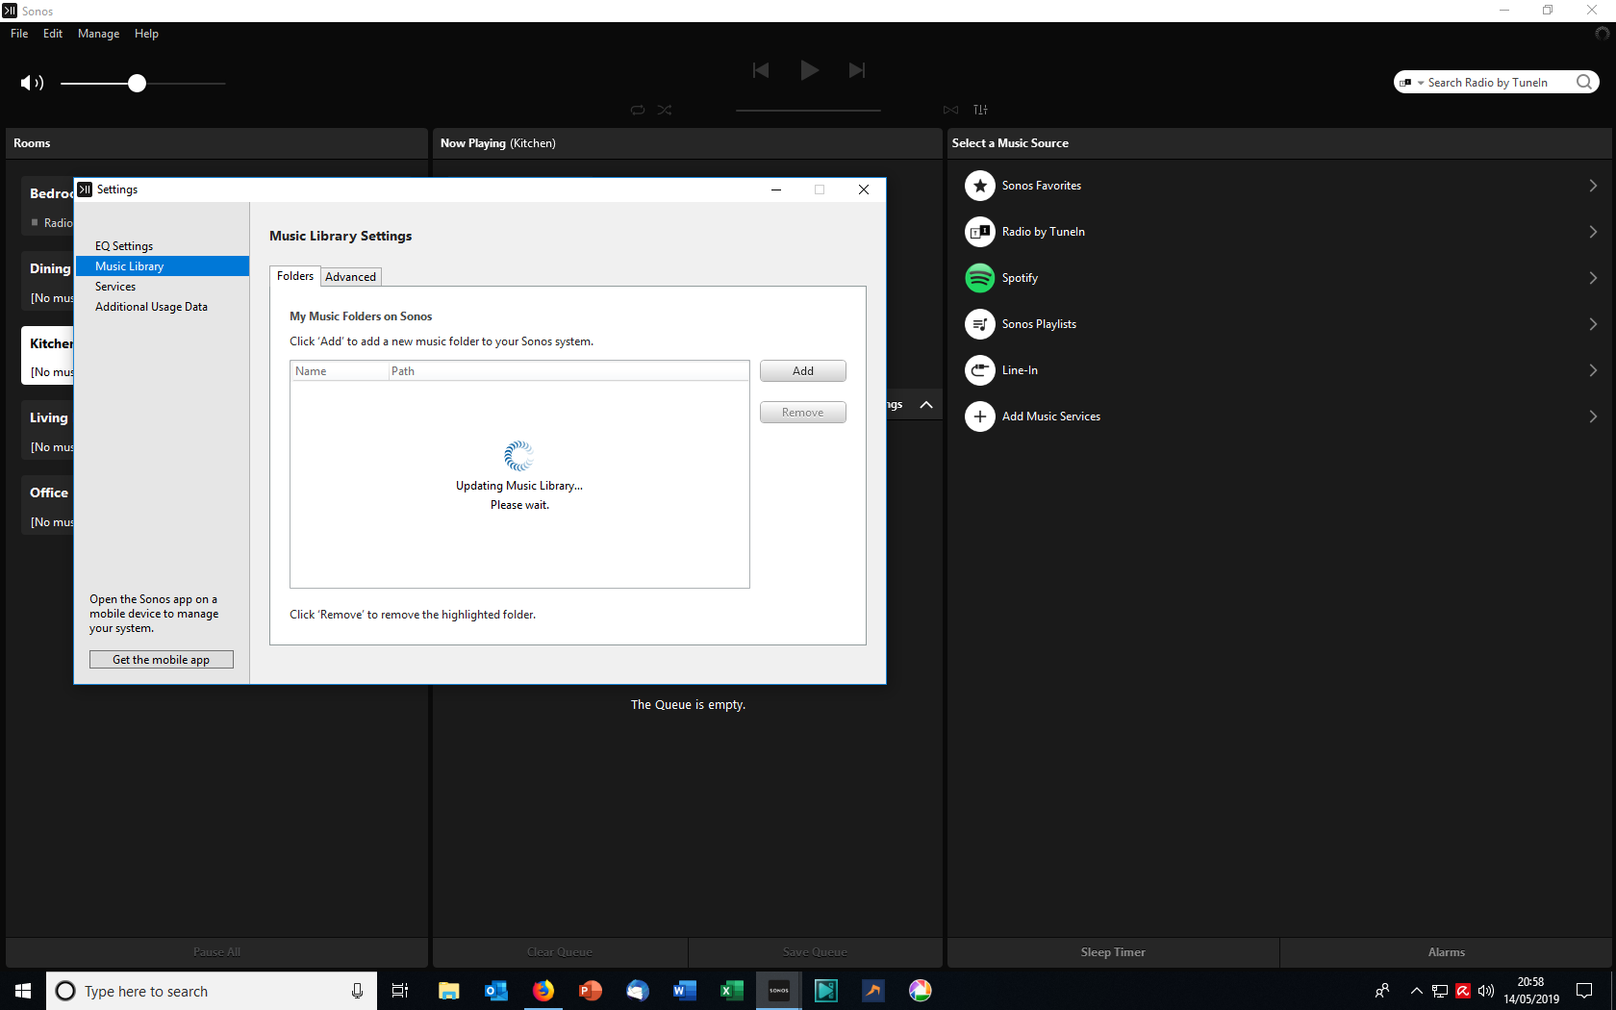This screenshot has height=1010, width=1616.
Task: Collapse the queue panel chevron
Action: (x=926, y=405)
